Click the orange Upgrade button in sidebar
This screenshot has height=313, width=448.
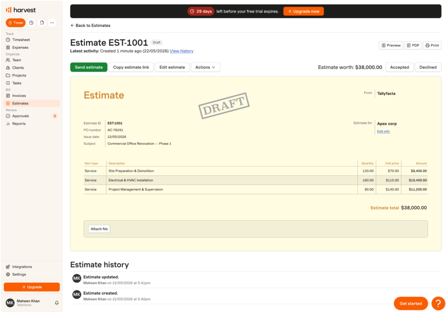(31, 287)
